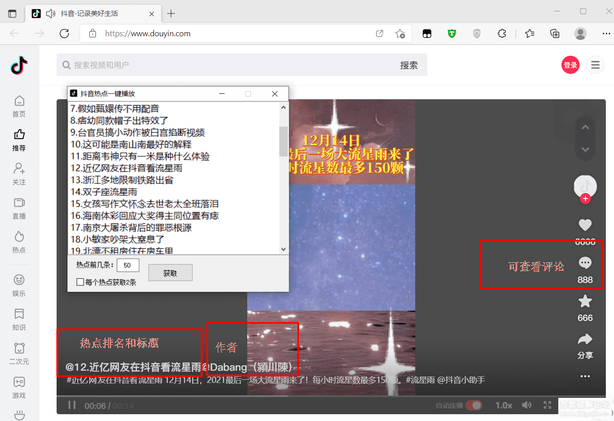This screenshot has width=614, height=421.
Task: Click the video progress bar
Action: pos(331,396)
